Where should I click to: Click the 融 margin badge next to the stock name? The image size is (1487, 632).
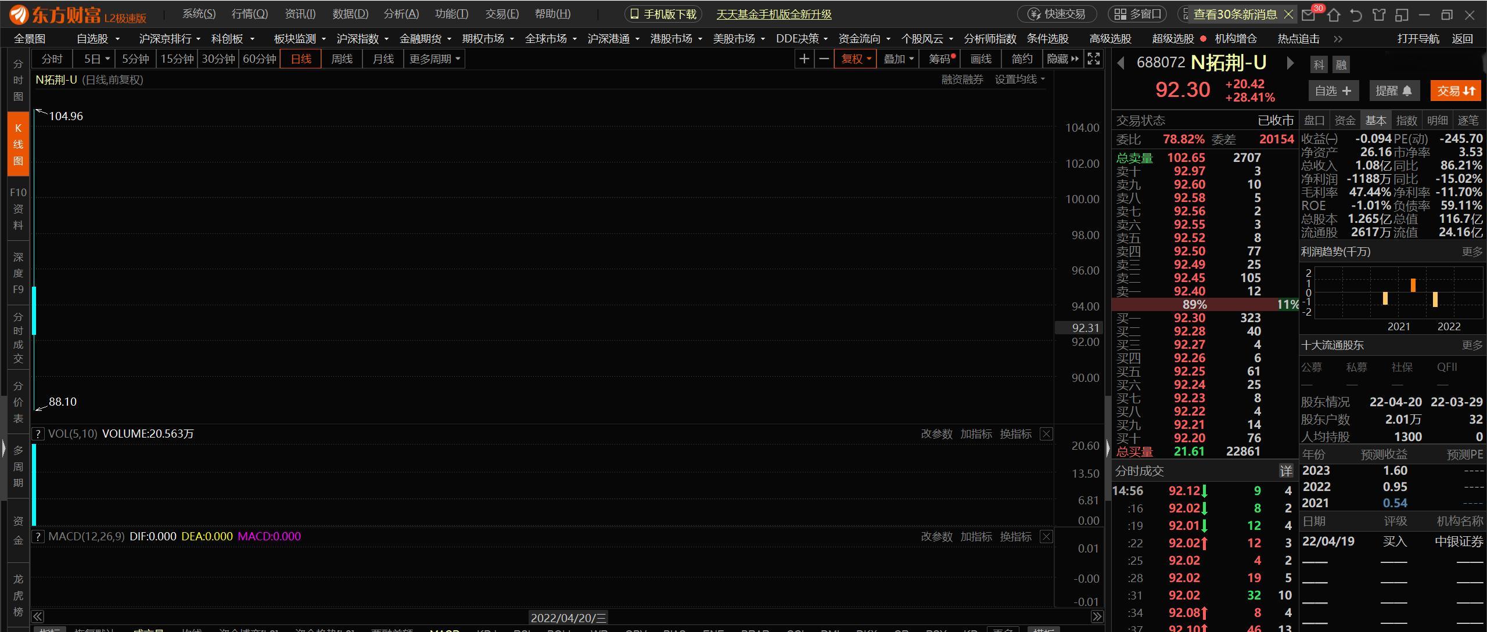[1341, 64]
